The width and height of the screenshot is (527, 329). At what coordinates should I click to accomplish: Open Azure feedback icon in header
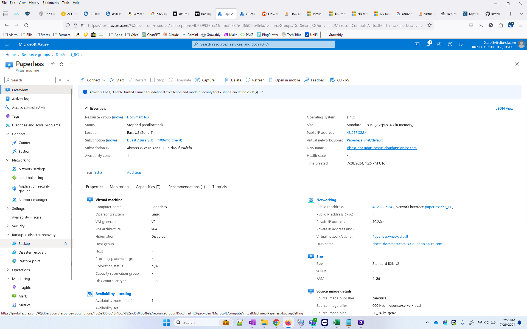[x=461, y=44]
